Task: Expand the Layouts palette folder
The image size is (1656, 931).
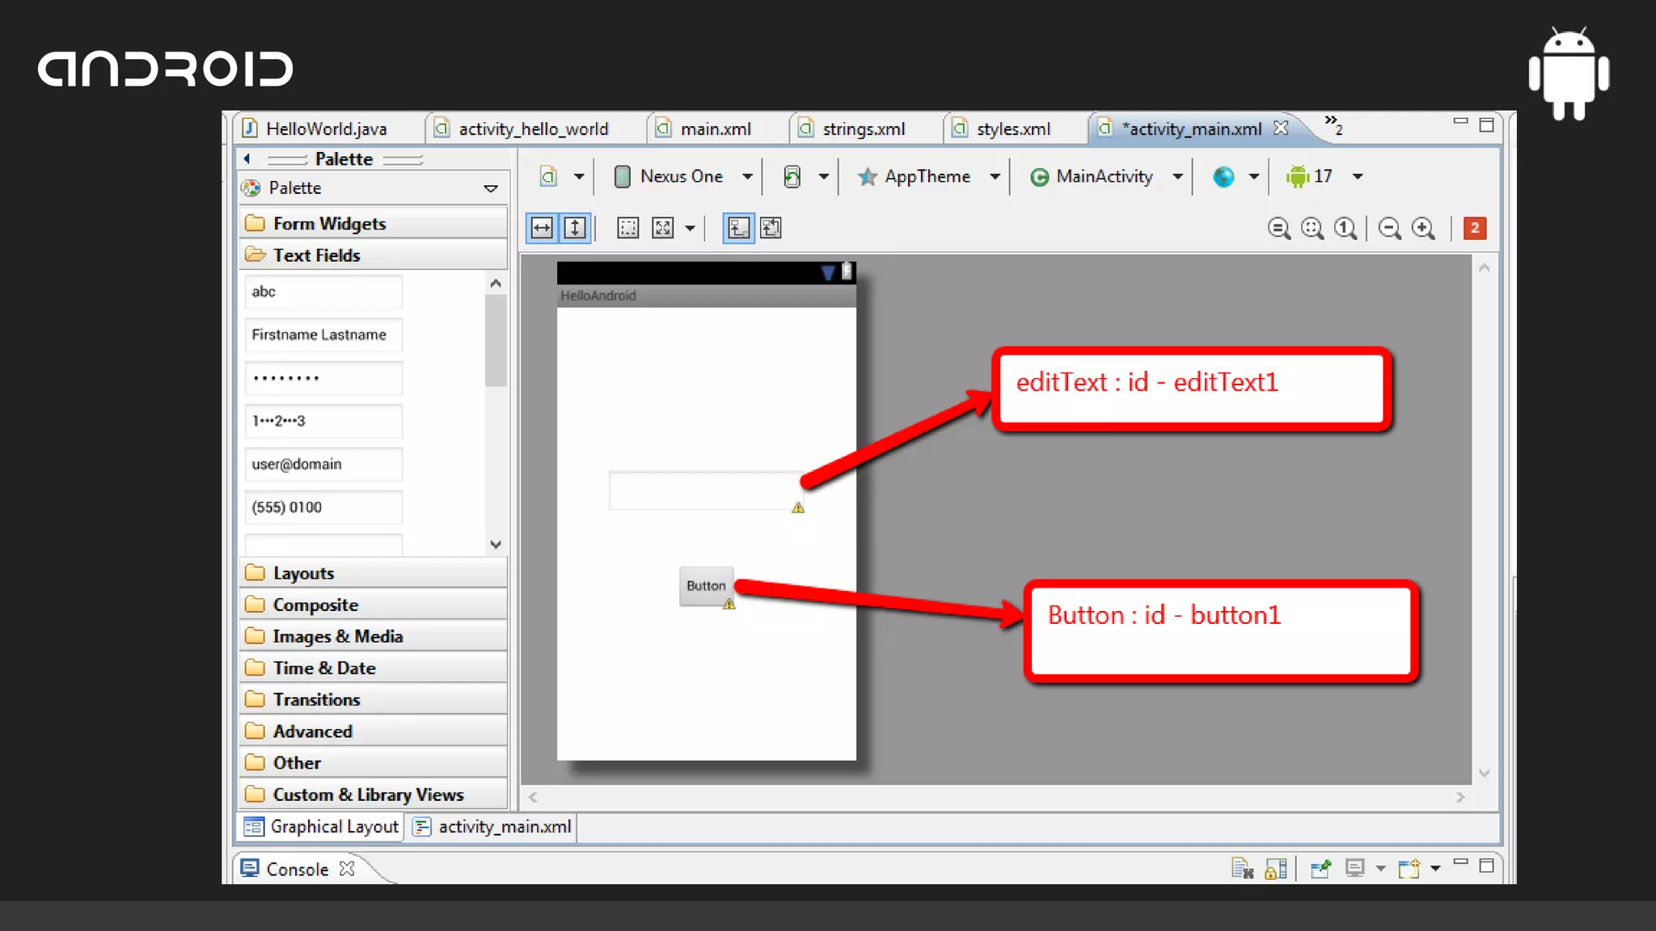Action: [303, 573]
